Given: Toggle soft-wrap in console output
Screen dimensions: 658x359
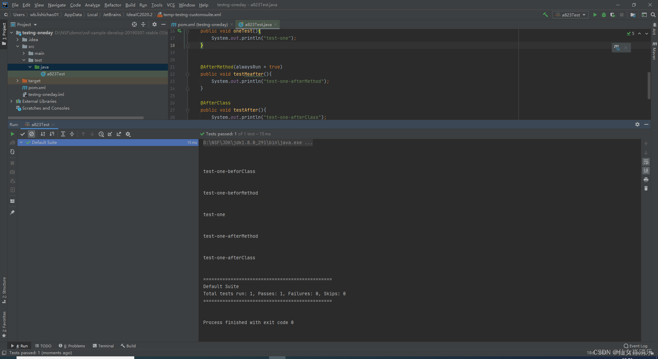Looking at the screenshot, I should coord(646,162).
